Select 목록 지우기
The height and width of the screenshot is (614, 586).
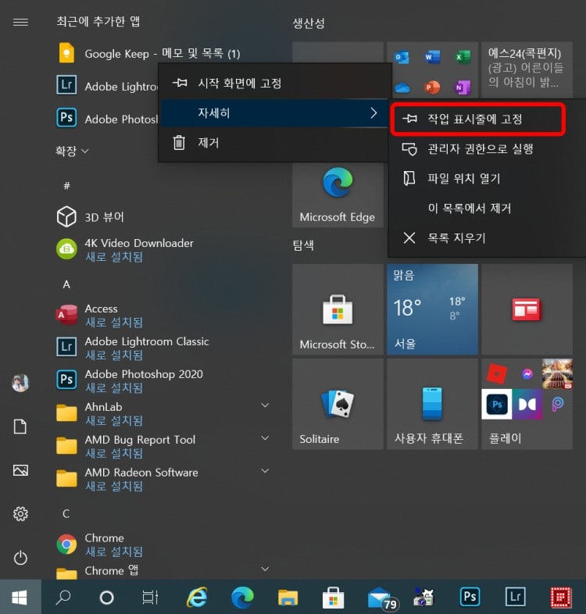(487, 237)
